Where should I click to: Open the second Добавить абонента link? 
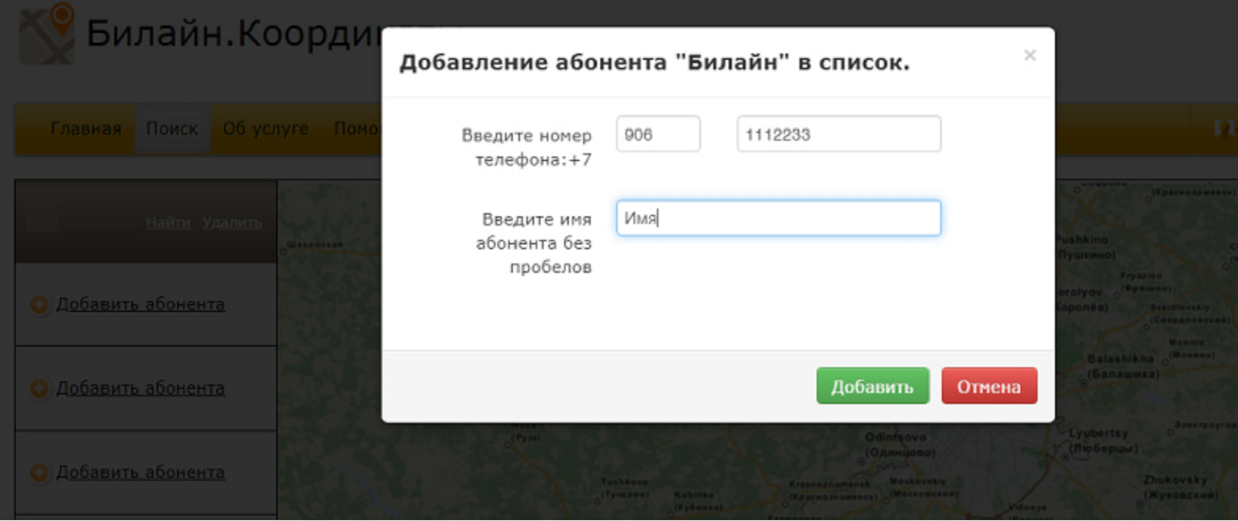[140, 387]
